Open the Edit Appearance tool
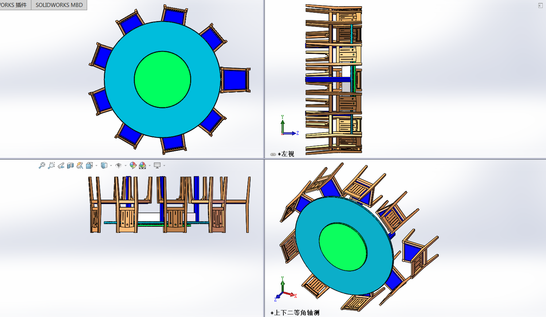 click(133, 165)
